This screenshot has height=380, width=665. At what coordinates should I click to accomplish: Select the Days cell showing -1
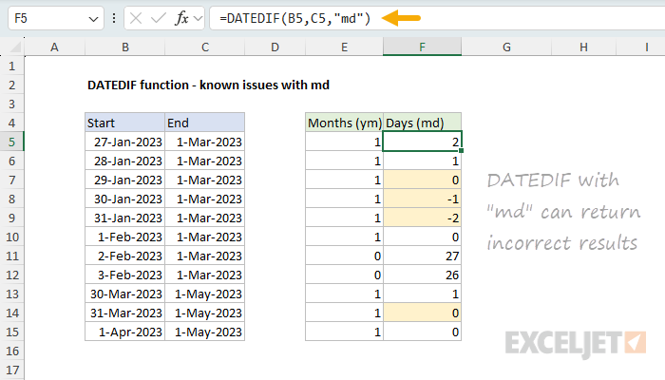422,199
